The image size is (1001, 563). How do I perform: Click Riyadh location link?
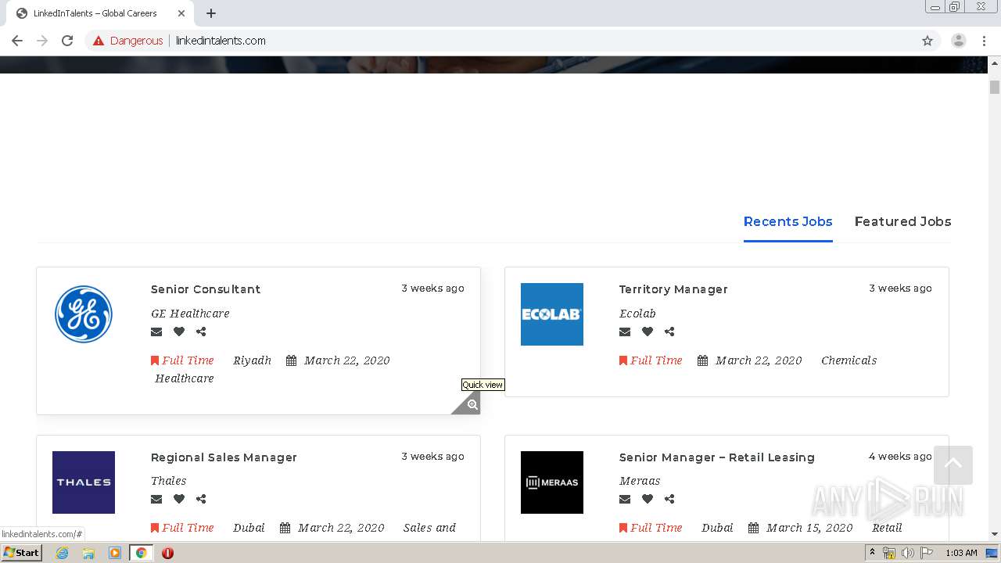coord(252,360)
